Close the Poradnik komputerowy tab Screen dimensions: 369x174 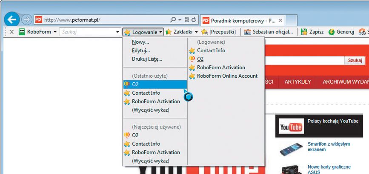click(x=280, y=21)
